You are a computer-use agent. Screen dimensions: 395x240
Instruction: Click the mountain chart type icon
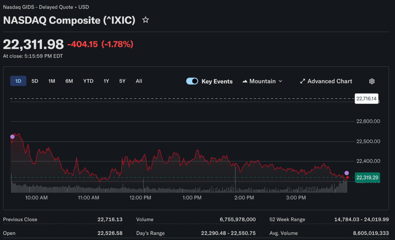click(245, 81)
